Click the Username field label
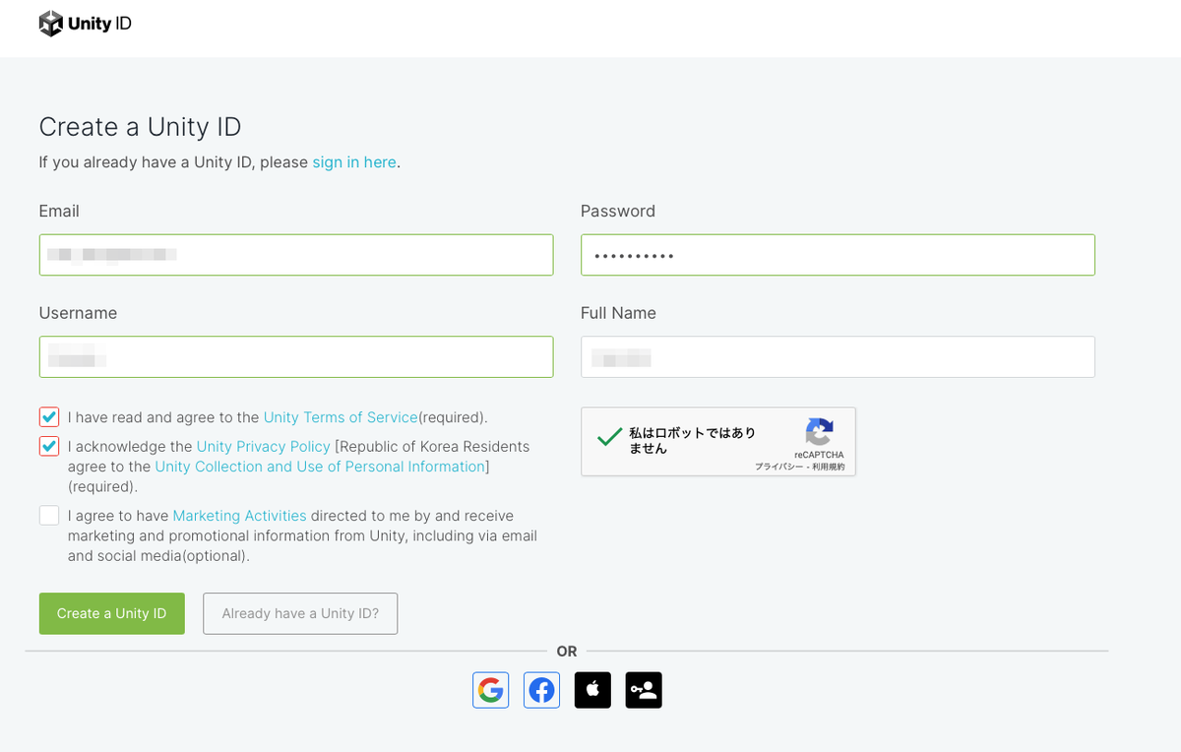This screenshot has width=1181, height=752. tap(78, 313)
